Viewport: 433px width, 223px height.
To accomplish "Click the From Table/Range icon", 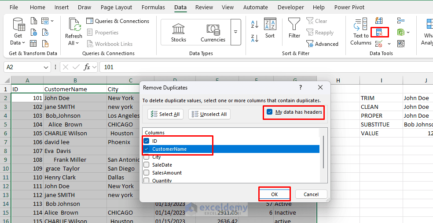I will (34, 44).
